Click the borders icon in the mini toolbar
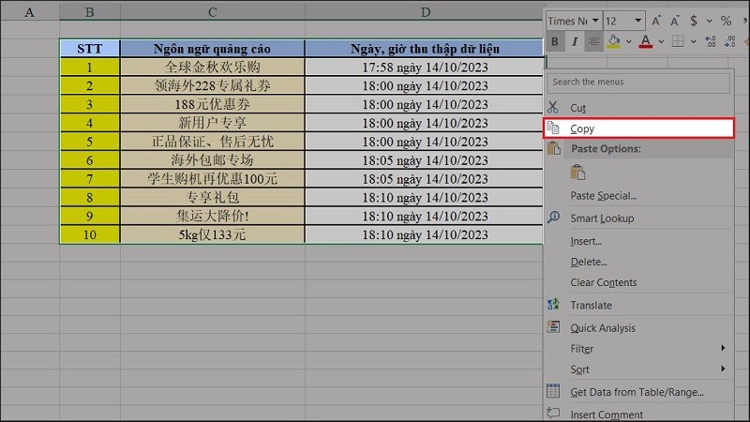Image resolution: width=750 pixels, height=422 pixels. 678,41
